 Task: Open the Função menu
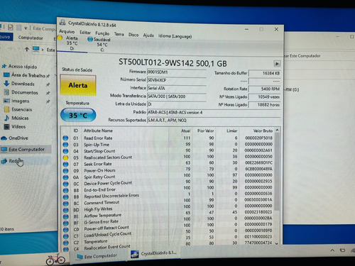(102, 33)
